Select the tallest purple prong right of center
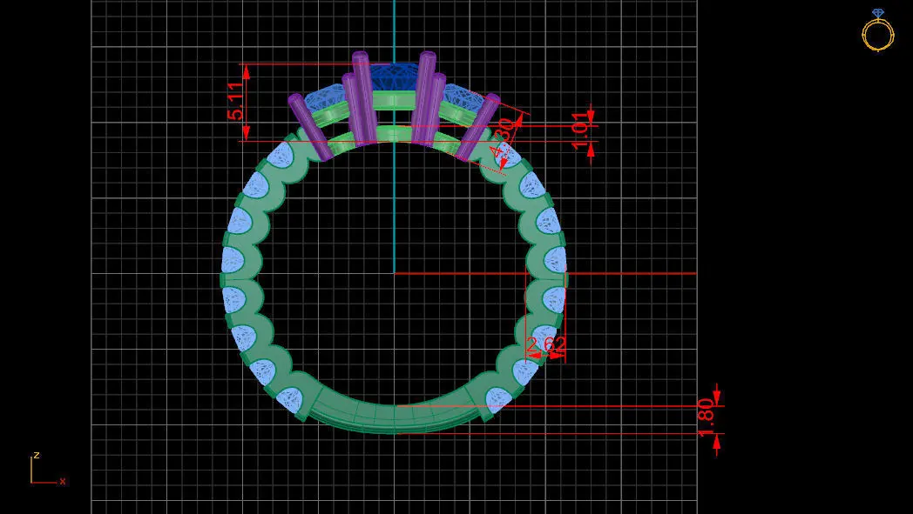The width and height of the screenshot is (913, 514). pos(424,97)
